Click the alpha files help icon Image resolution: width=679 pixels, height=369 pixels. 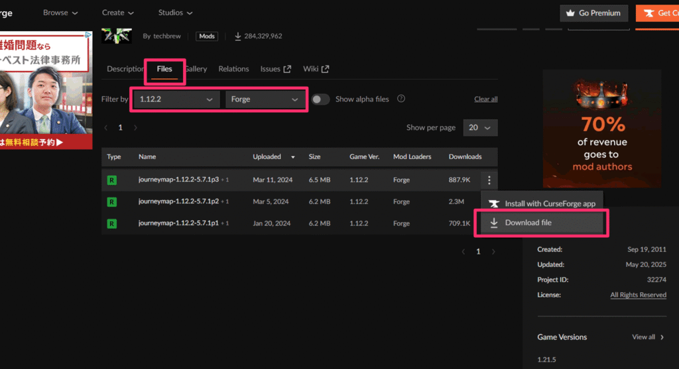(x=401, y=99)
